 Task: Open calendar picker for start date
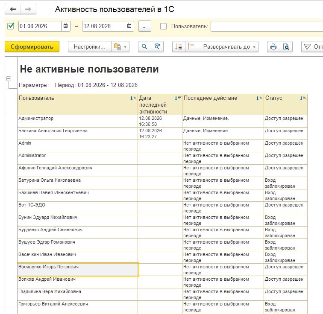pyautogui.click(x=65, y=26)
